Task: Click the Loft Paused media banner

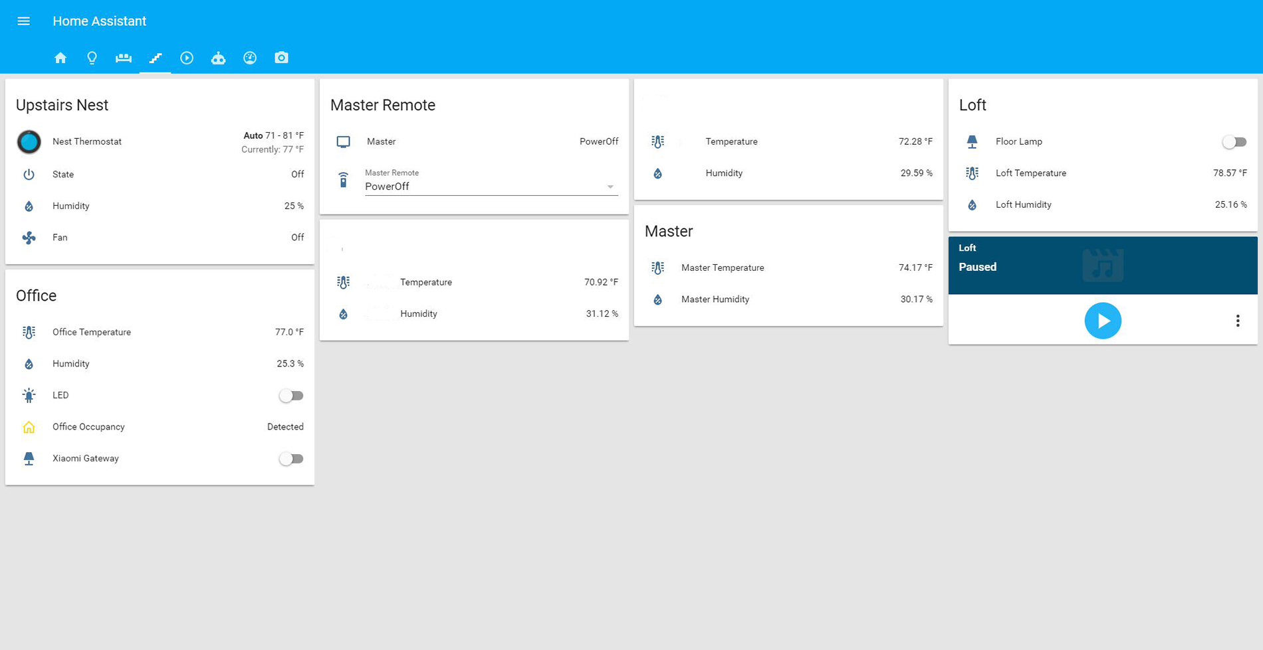Action: [x=1103, y=266]
